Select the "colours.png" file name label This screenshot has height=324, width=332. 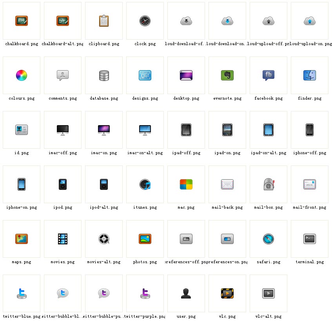(x=22, y=98)
